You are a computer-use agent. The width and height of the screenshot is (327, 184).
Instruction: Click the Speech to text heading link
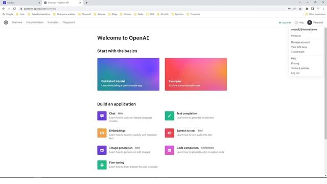point(186,131)
